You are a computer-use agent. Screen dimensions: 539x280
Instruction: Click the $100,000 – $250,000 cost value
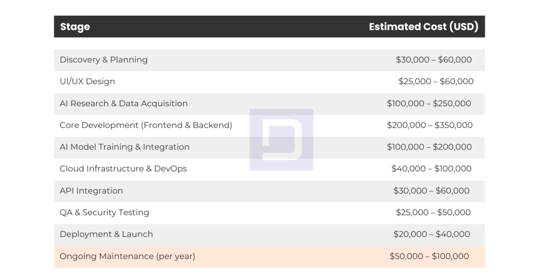pyautogui.click(x=429, y=103)
